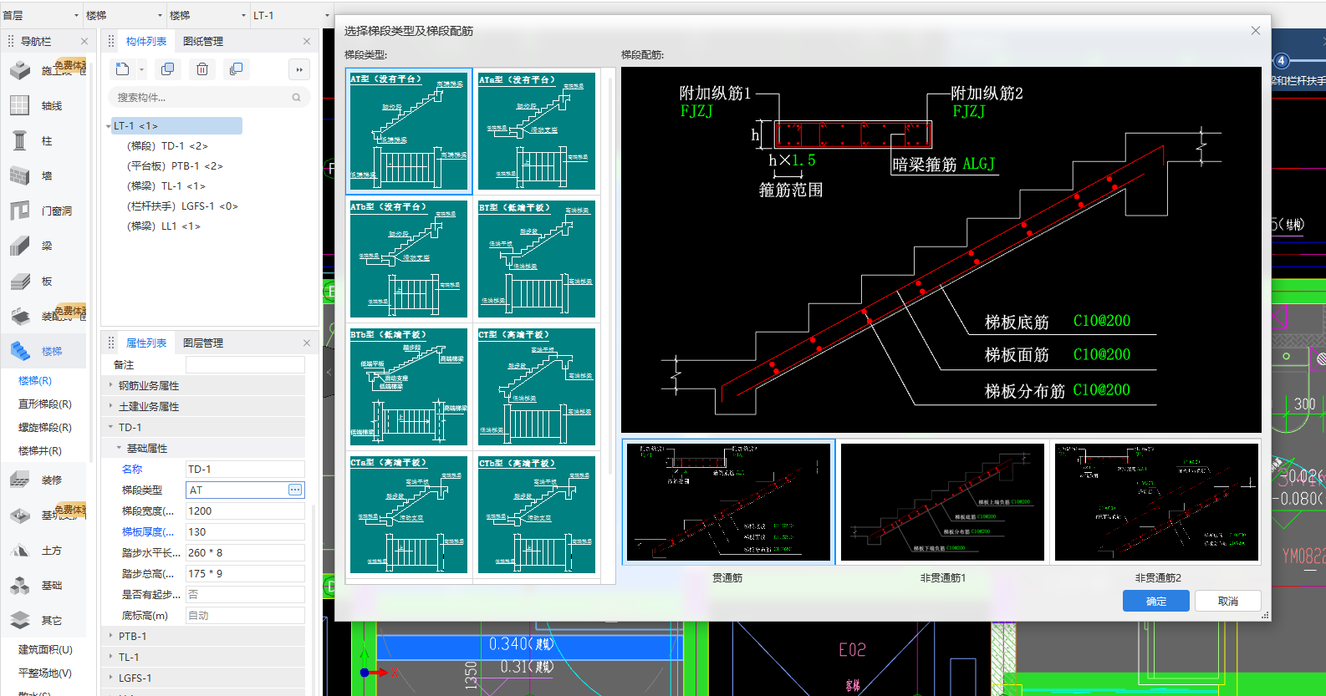1326x696 pixels.
Task: Select 螺旋梯段(R) sub-item
Action: 45,427
